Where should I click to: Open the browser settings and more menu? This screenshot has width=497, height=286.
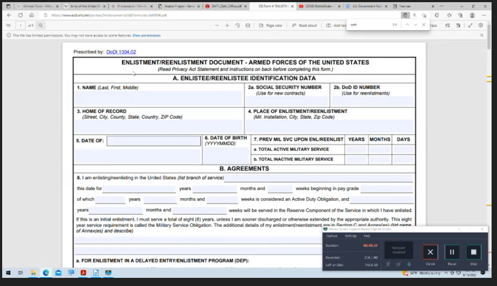483,15
